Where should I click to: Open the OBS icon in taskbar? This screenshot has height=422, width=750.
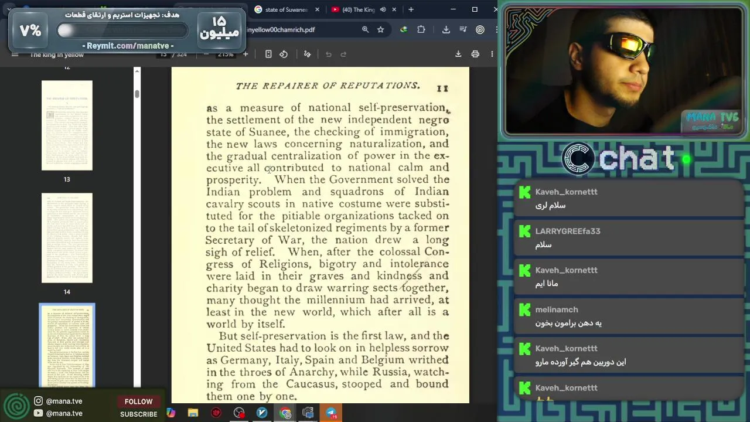(x=239, y=413)
